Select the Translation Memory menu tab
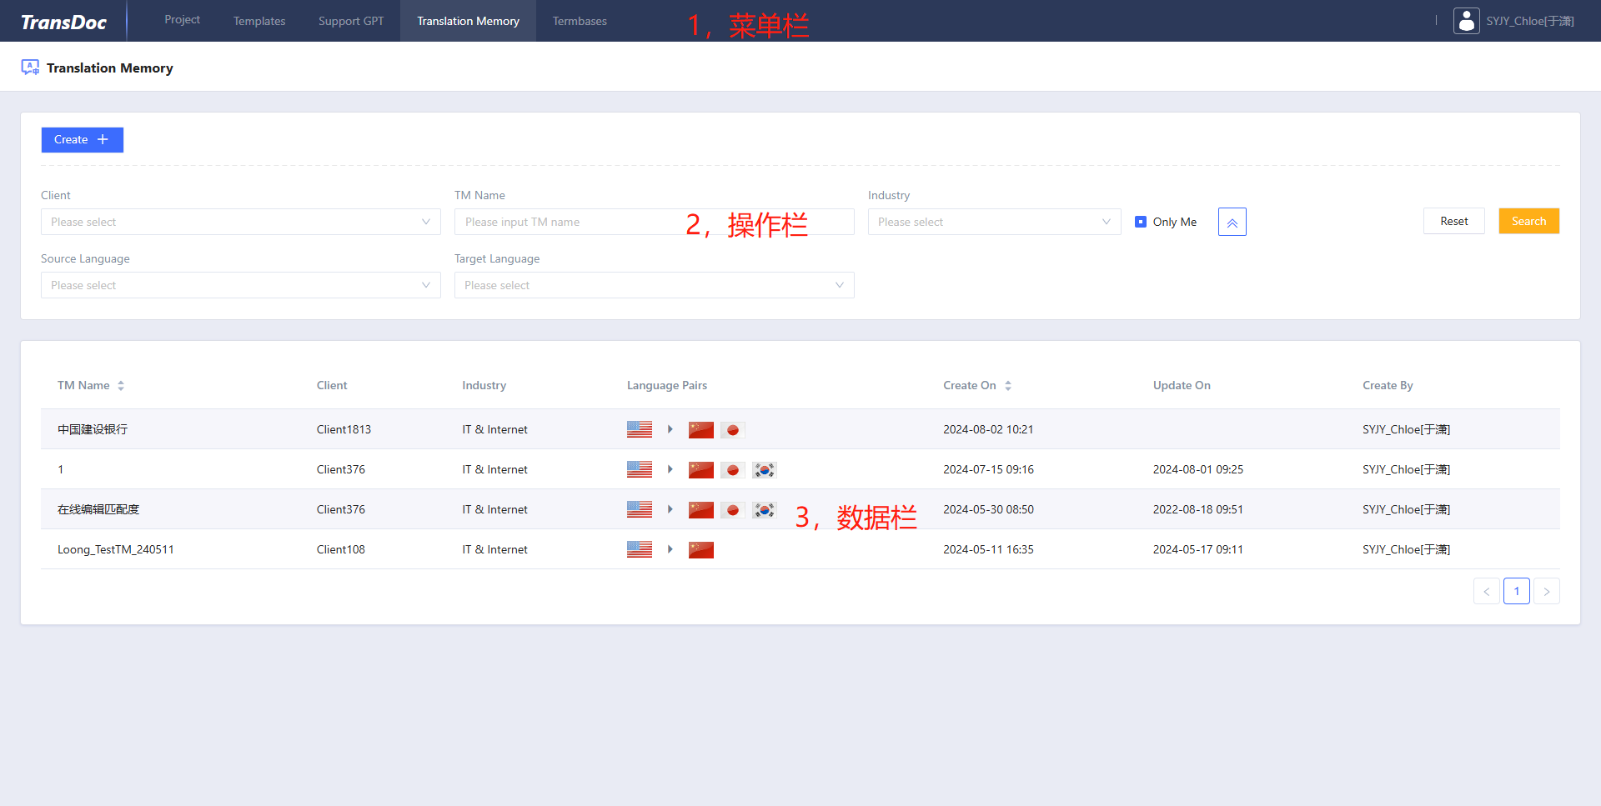This screenshot has height=806, width=1601. click(x=469, y=21)
